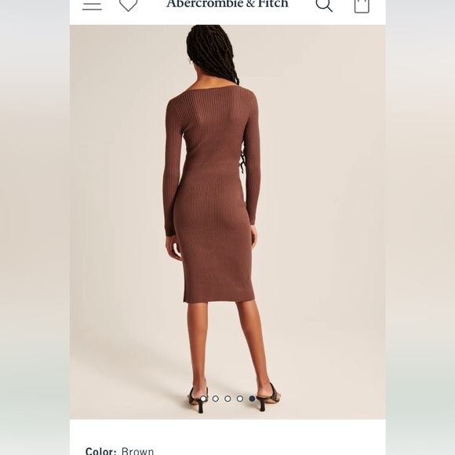Select the second carousel dot

(216, 399)
